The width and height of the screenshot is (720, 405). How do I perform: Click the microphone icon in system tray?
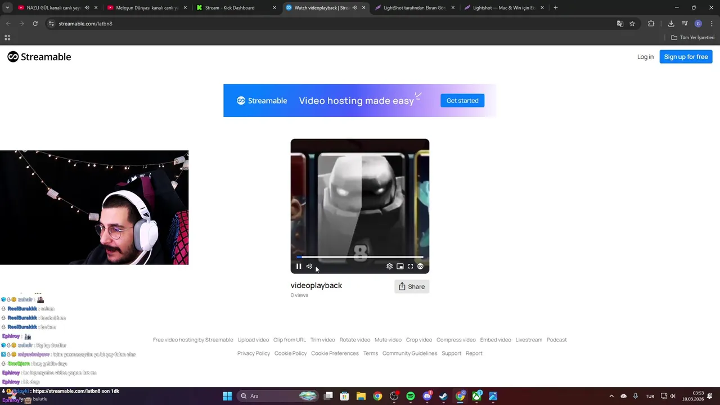636,396
